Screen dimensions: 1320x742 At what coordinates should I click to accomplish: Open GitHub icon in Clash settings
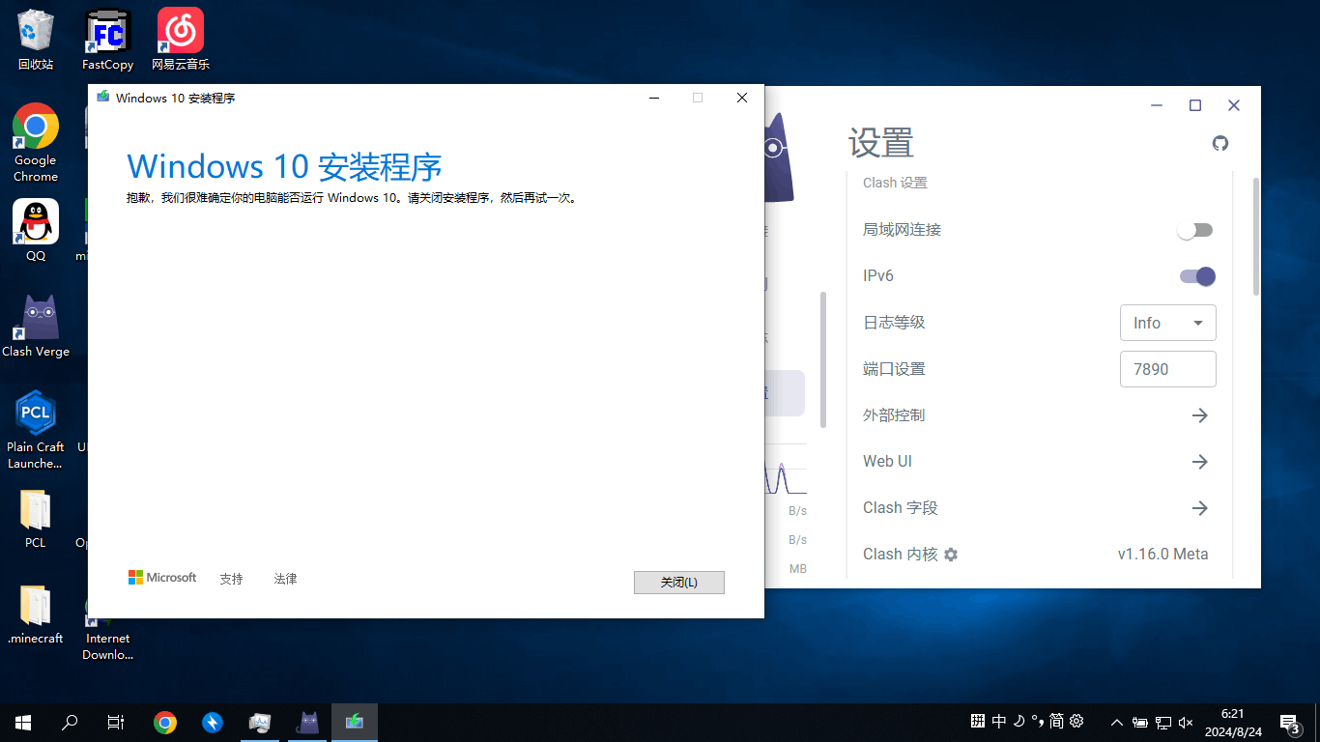[1220, 143]
